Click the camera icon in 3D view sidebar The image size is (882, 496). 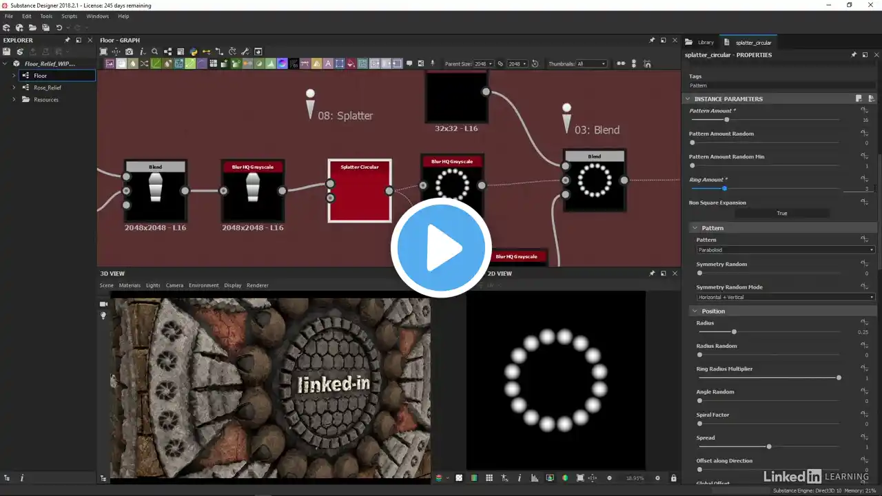click(x=104, y=304)
